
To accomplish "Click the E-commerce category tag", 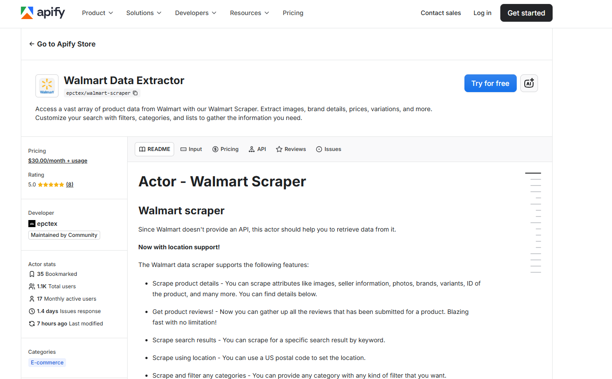I will (x=47, y=362).
